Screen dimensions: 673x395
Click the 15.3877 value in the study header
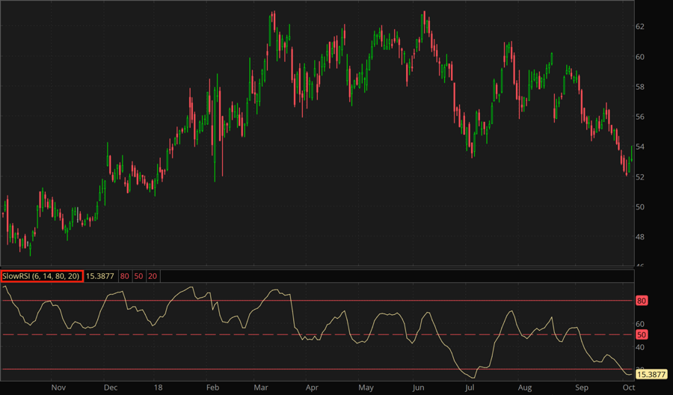click(x=99, y=276)
